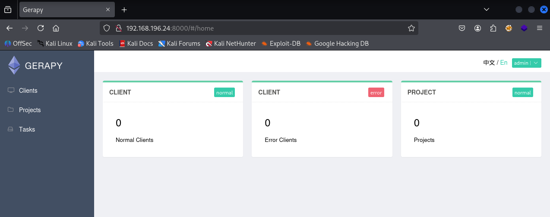Open the Pocket save icon

tap(461, 28)
